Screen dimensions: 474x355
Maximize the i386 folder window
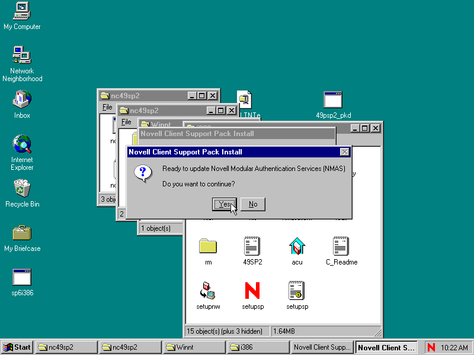tap(364, 128)
